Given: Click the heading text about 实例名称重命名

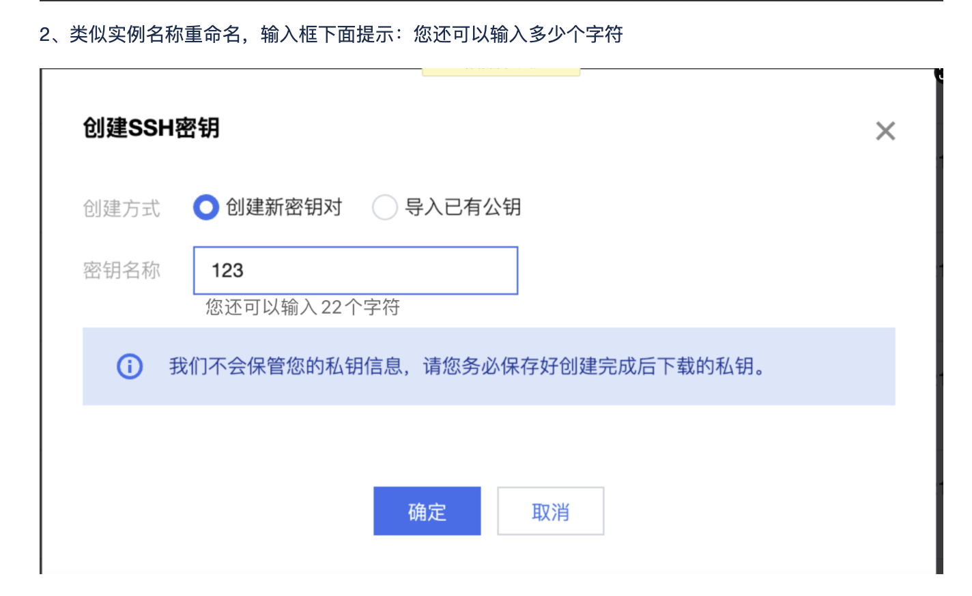Looking at the screenshot, I should (331, 34).
